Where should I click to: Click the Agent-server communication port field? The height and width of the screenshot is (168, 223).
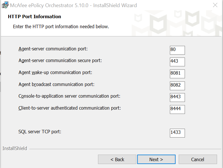[177, 50]
